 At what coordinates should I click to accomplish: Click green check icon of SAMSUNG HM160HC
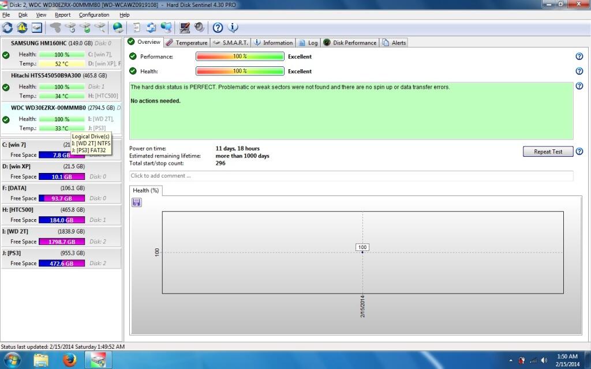[6, 55]
